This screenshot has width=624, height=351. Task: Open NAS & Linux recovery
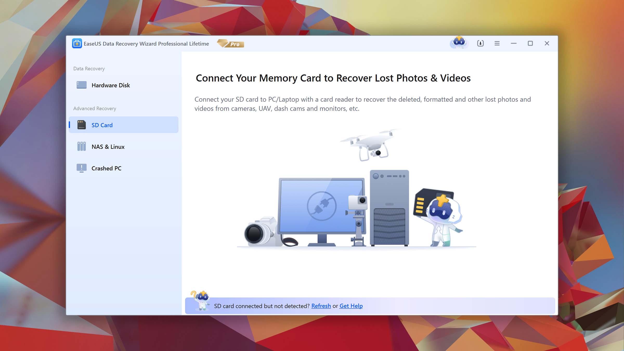tap(123, 147)
